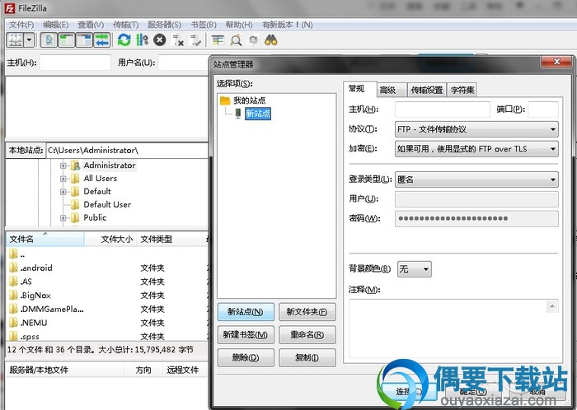This screenshot has height=410, width=577.
Task: Toggle the local directory tree display icon
Action: [x=67, y=40]
